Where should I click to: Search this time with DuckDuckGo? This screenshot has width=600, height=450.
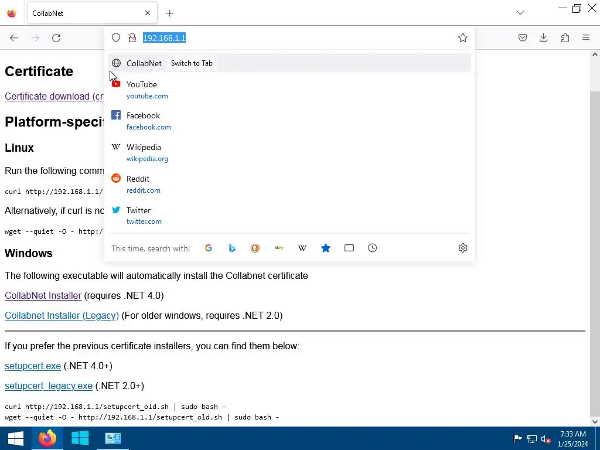tap(255, 248)
